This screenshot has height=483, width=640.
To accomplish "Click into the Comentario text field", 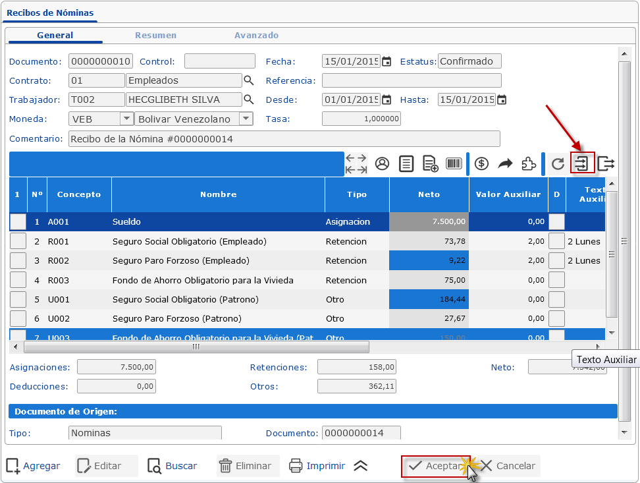I will pos(284,139).
